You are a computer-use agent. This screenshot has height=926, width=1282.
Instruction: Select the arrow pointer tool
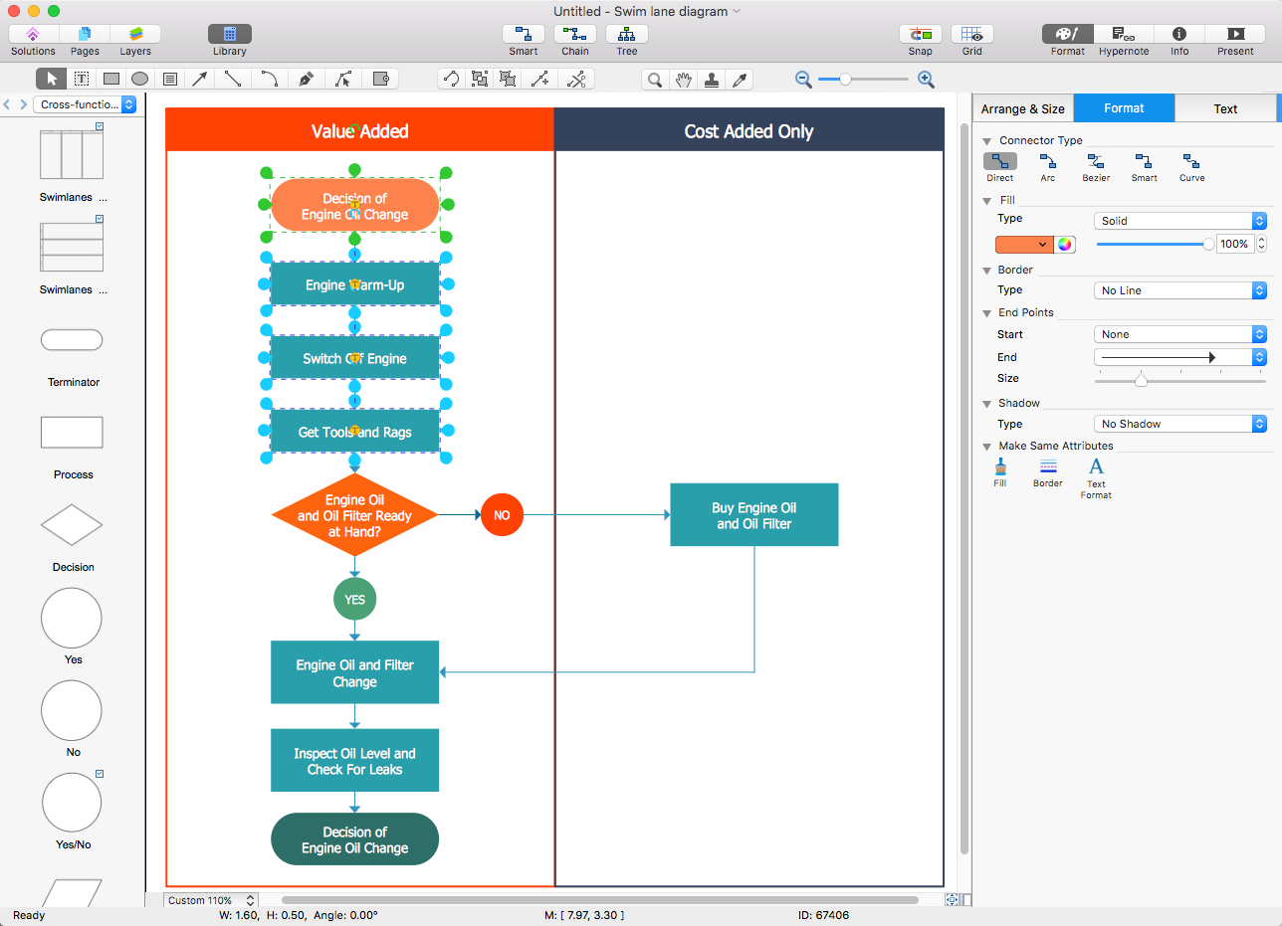[52, 79]
